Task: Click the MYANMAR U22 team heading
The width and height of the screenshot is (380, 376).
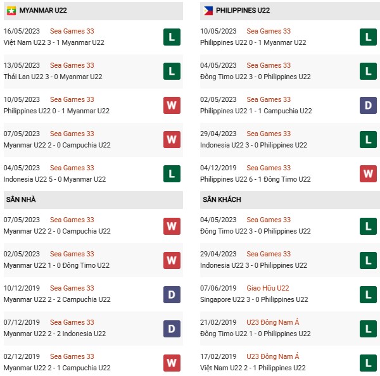Action: coord(44,11)
